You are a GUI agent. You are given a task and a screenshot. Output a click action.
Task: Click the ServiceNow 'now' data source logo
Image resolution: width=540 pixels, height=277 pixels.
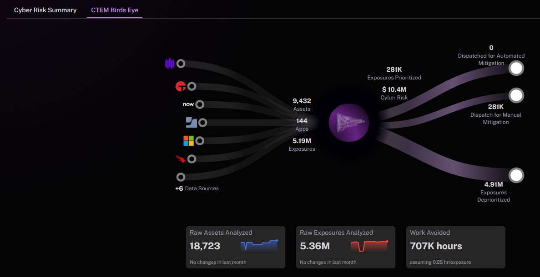click(188, 104)
